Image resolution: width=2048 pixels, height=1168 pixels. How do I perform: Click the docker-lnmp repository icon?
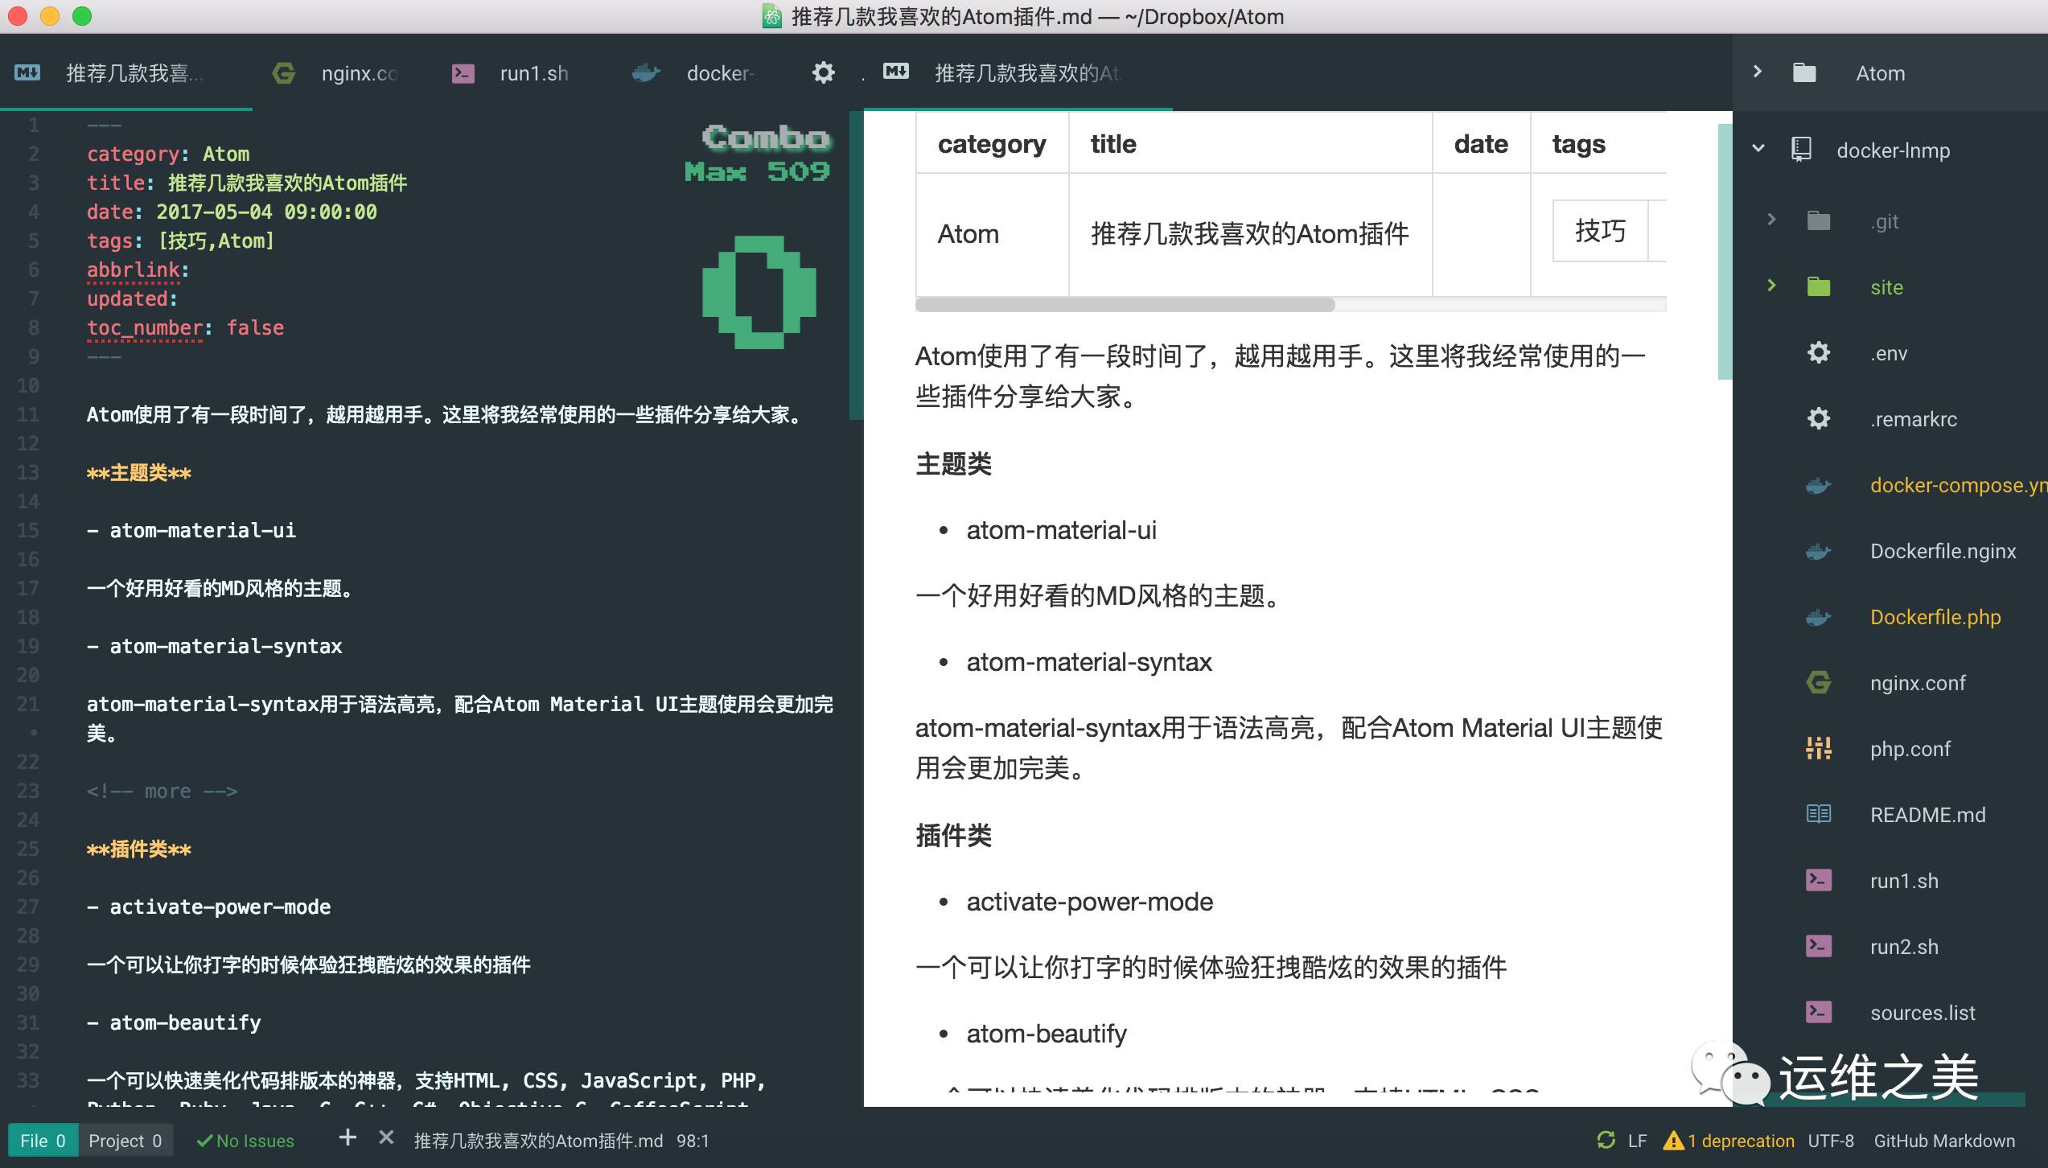coord(1801,150)
